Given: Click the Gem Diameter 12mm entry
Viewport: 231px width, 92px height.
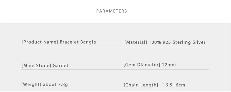Looking at the screenshot, I should click(150, 65).
